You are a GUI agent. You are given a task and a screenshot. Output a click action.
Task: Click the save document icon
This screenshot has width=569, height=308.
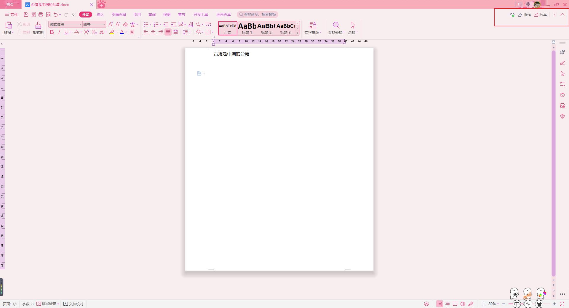click(x=26, y=15)
